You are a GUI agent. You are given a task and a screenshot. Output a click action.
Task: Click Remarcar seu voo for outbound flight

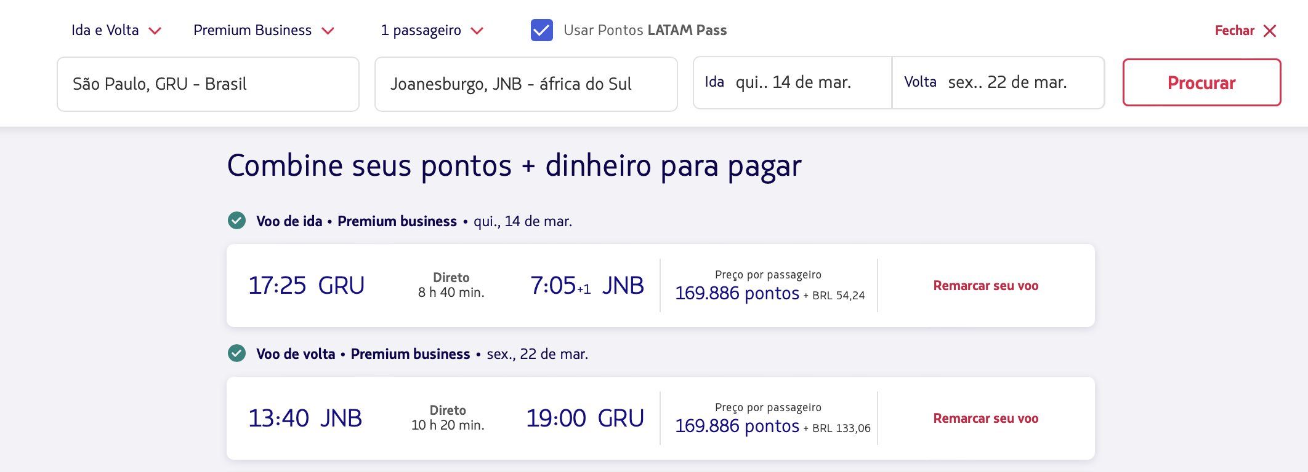tap(985, 286)
